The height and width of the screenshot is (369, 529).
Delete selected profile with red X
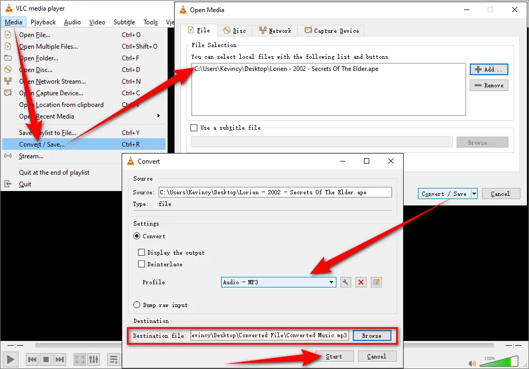point(361,282)
